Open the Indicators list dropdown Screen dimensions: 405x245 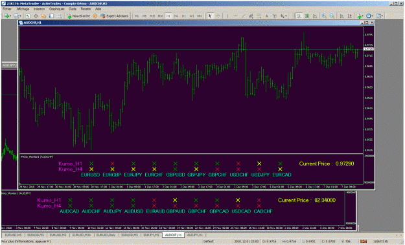(360, 16)
